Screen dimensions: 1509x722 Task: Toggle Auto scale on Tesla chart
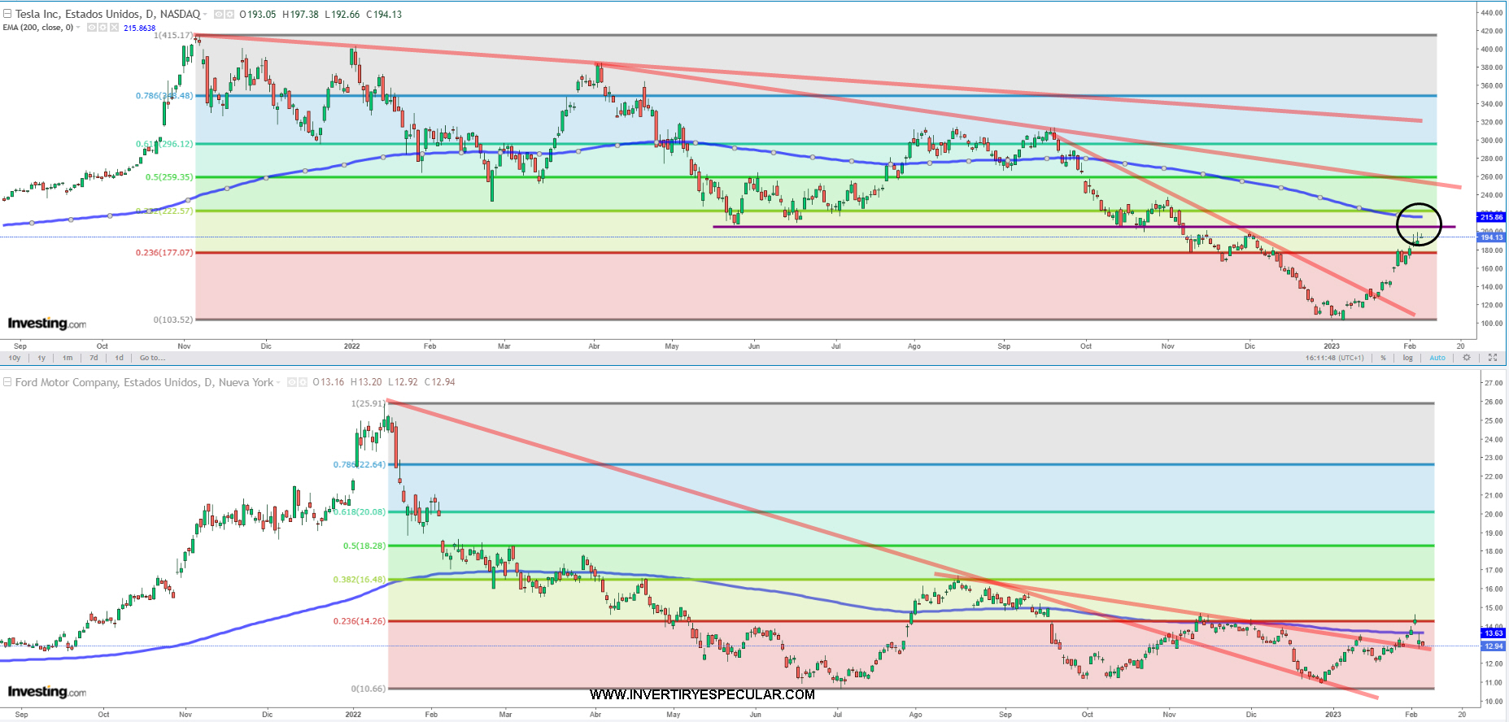click(1437, 358)
